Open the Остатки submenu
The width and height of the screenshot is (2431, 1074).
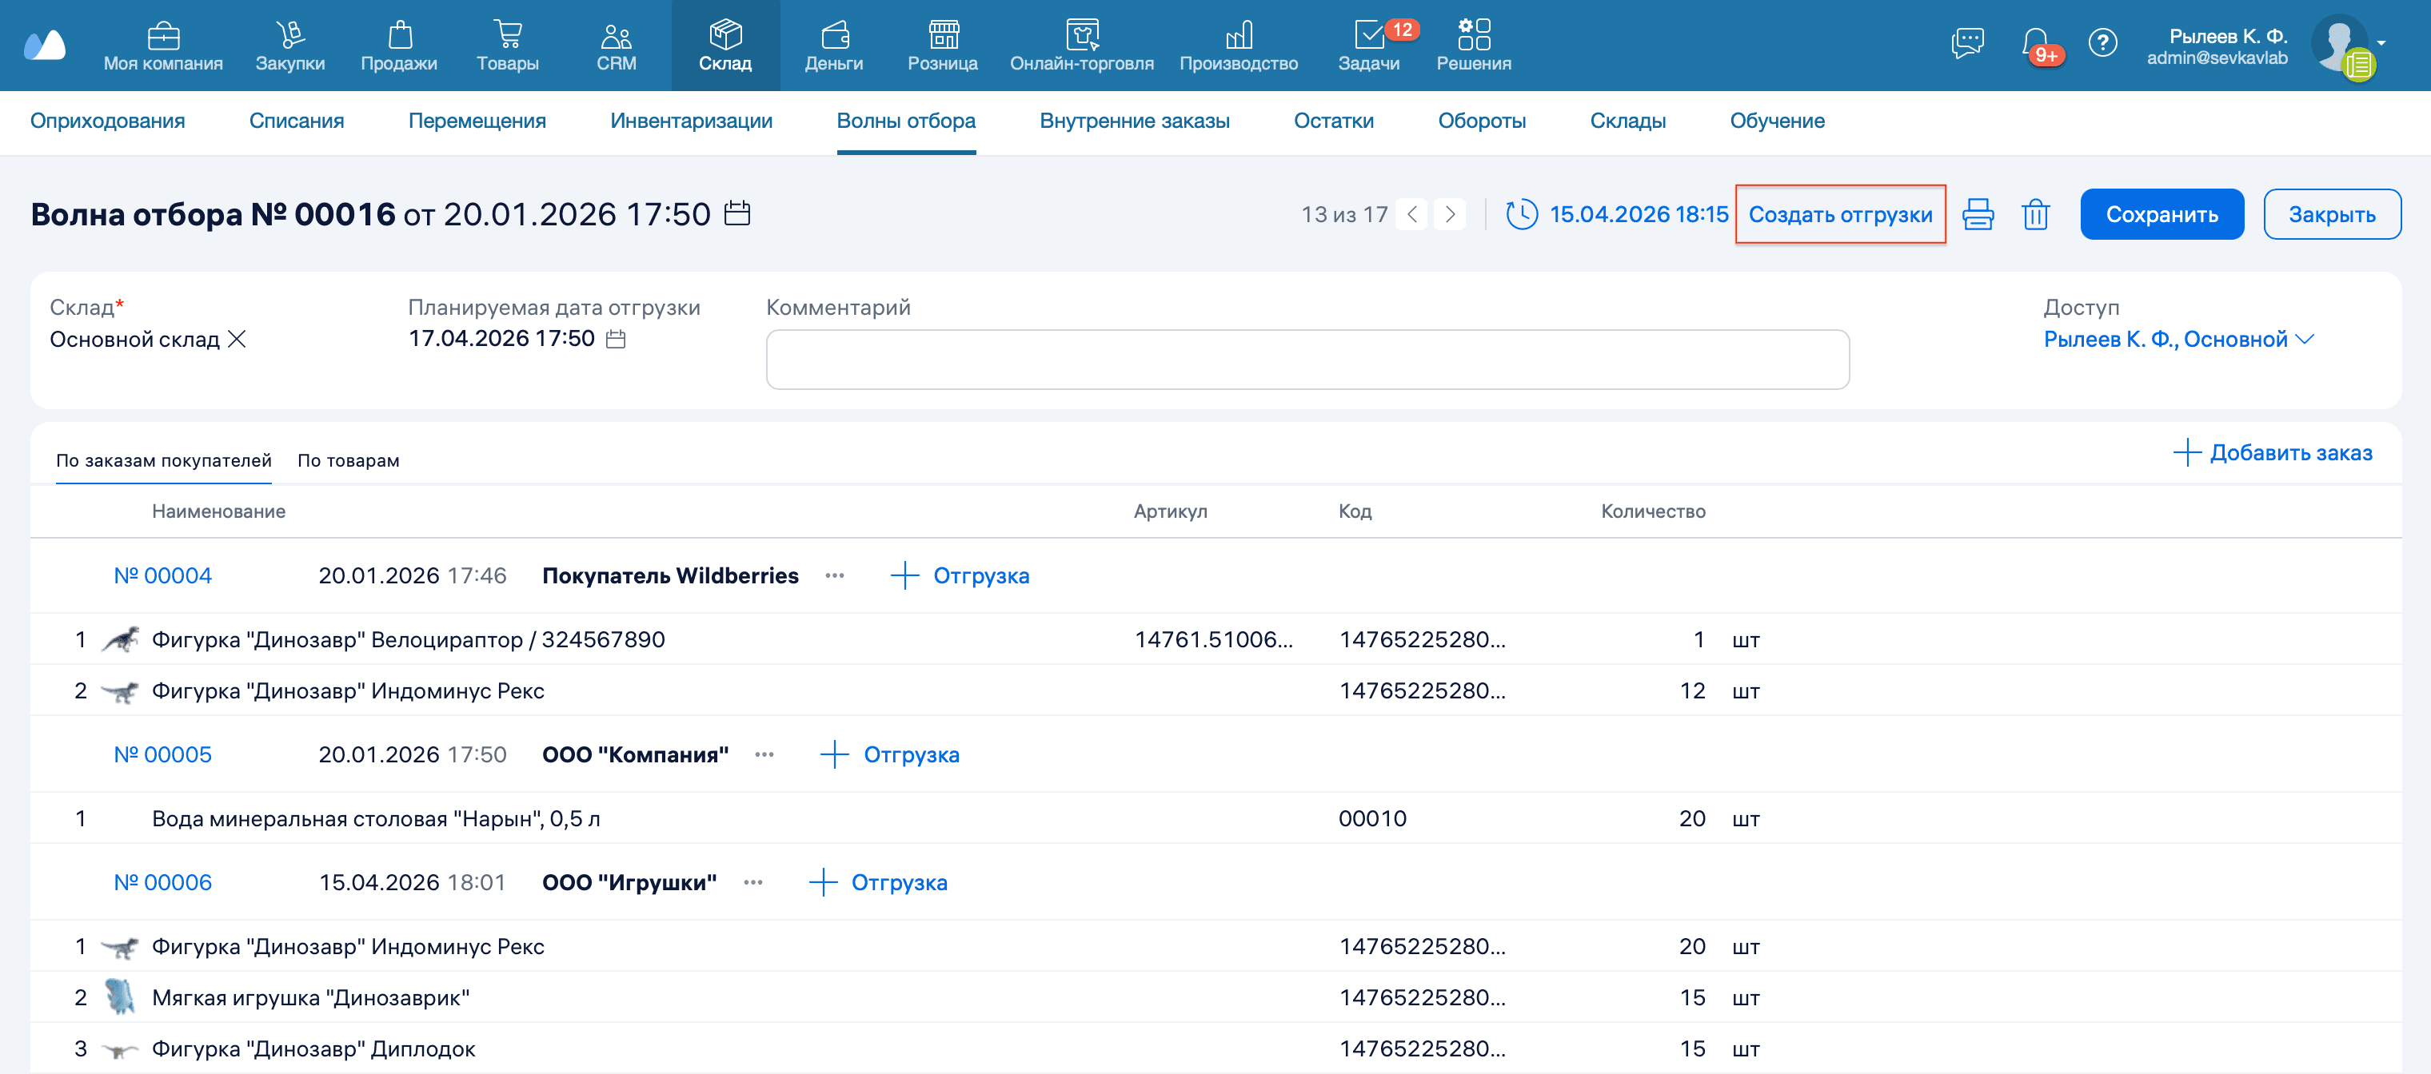tap(1334, 121)
